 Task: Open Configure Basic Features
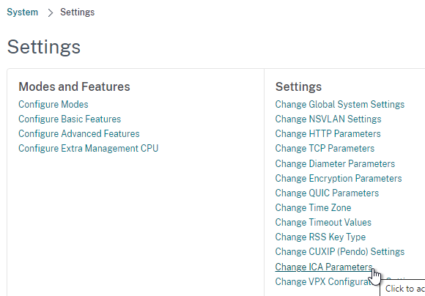point(70,119)
